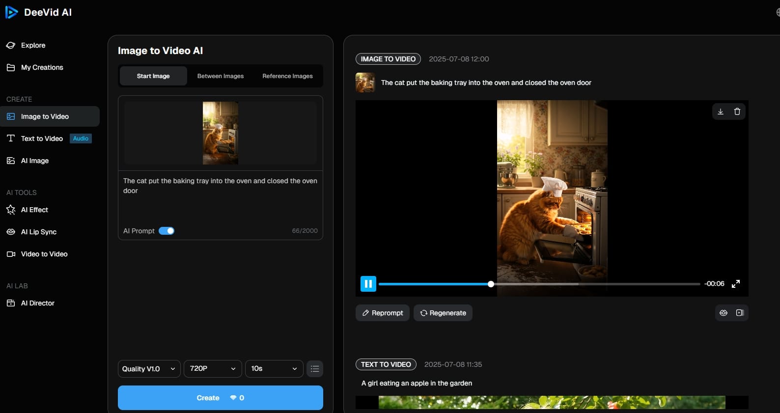Image resolution: width=780 pixels, height=413 pixels.
Task: Click the side panel icon below the video
Action: click(x=740, y=313)
